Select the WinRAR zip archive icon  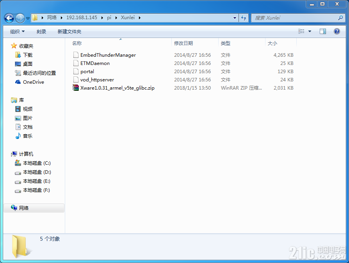76,88
